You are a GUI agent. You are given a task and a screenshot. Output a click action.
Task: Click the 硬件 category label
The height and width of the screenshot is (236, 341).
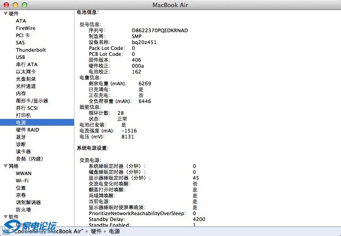[14, 14]
